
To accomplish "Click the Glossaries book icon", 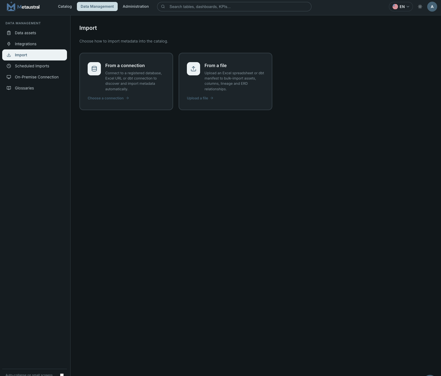I will (9, 88).
